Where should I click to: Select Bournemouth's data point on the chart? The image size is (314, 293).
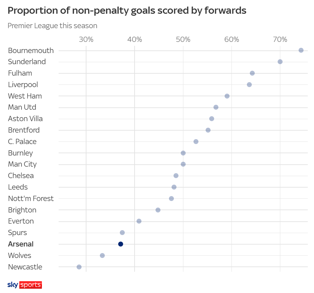coord(301,50)
